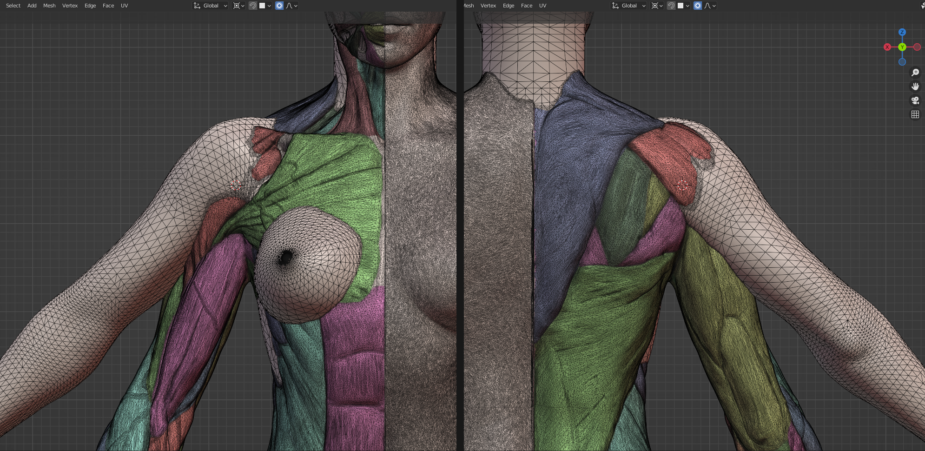Open pivot point dropdown in left viewport
Image resolution: width=925 pixels, height=451 pixels.
238,6
